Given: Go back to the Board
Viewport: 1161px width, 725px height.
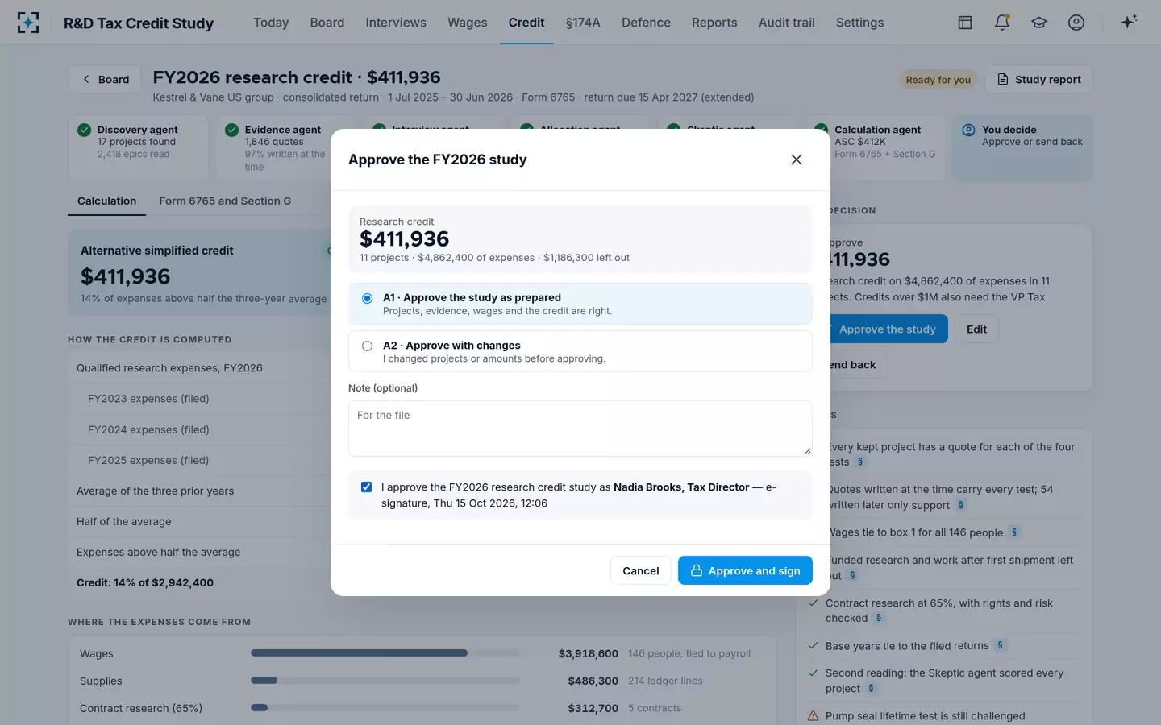Looking at the screenshot, I should [x=105, y=79].
